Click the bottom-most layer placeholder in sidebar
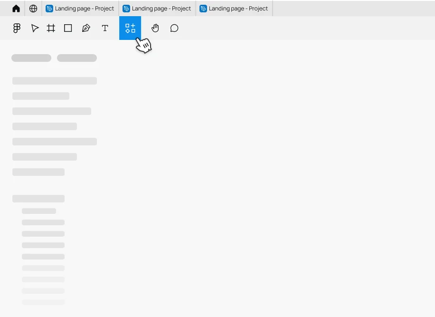The height and width of the screenshot is (317, 435). point(43,302)
